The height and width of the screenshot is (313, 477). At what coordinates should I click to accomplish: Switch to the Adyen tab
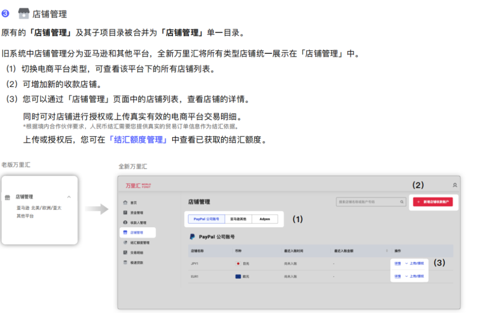(x=265, y=219)
